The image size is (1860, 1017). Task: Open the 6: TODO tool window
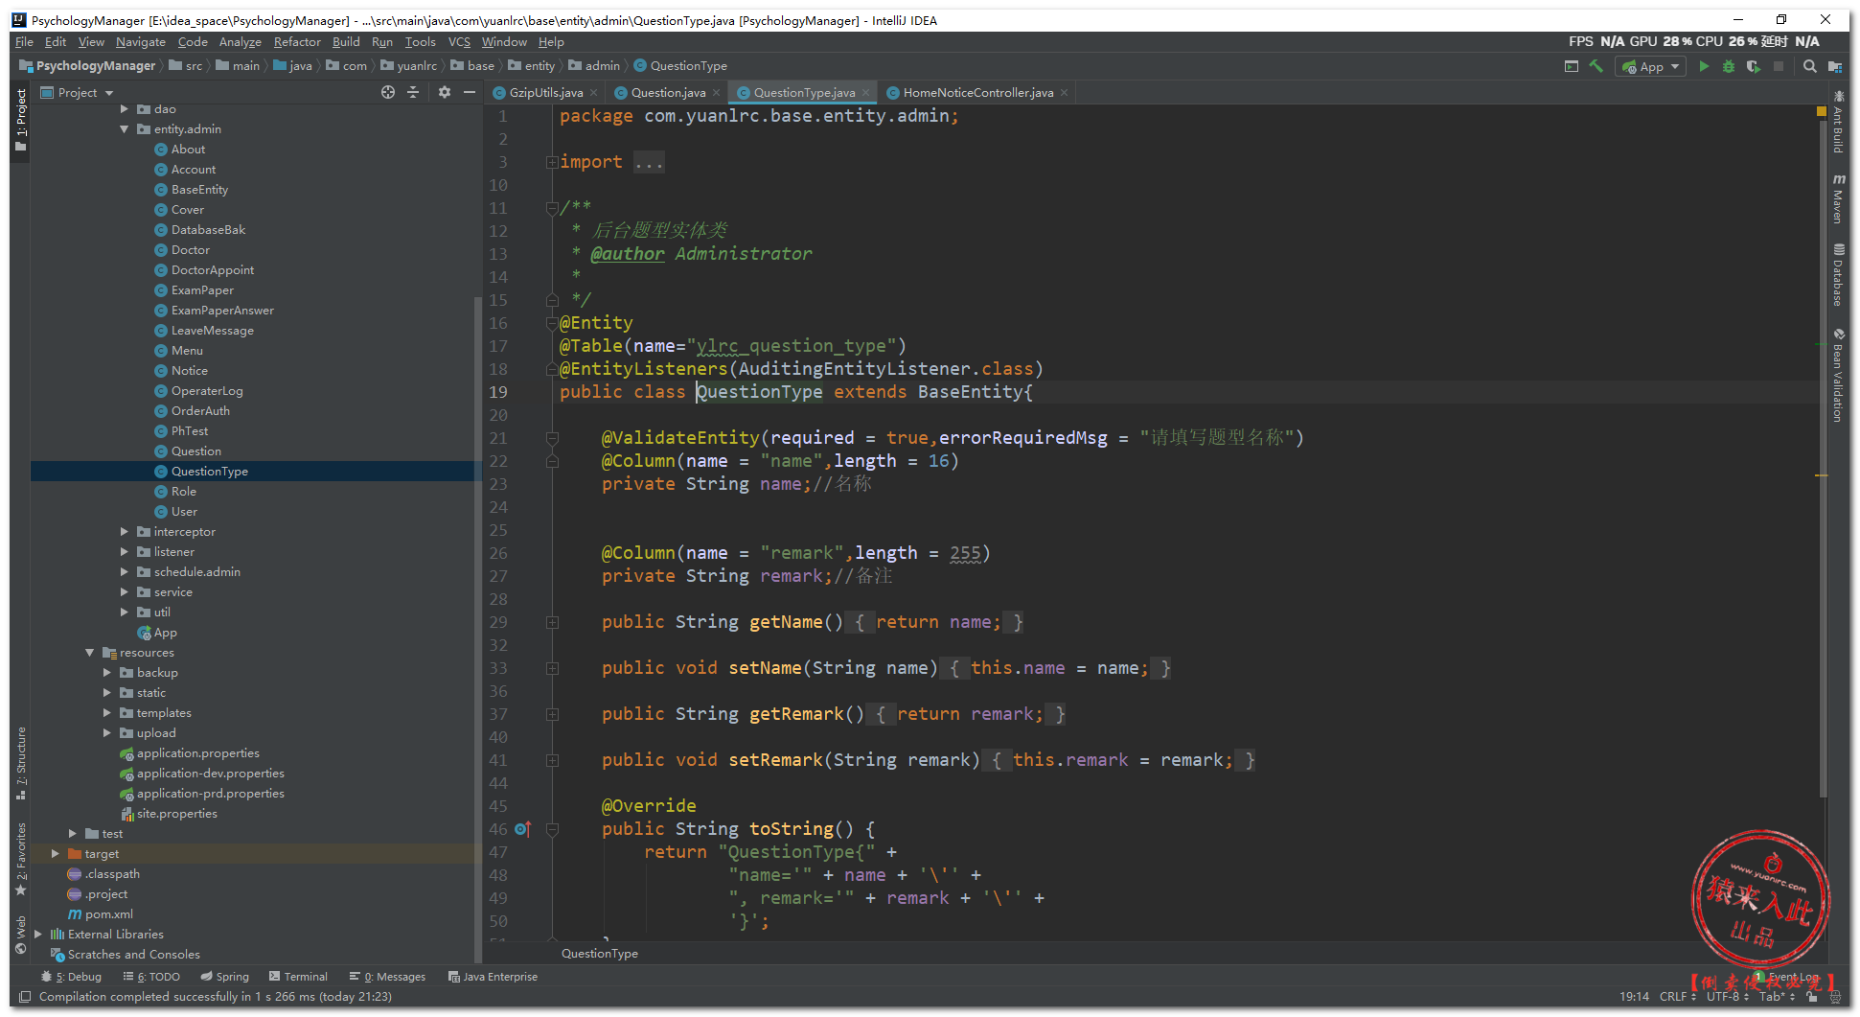point(151,977)
